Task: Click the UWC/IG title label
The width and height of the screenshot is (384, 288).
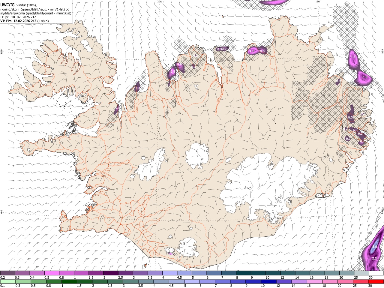Action: [7, 5]
